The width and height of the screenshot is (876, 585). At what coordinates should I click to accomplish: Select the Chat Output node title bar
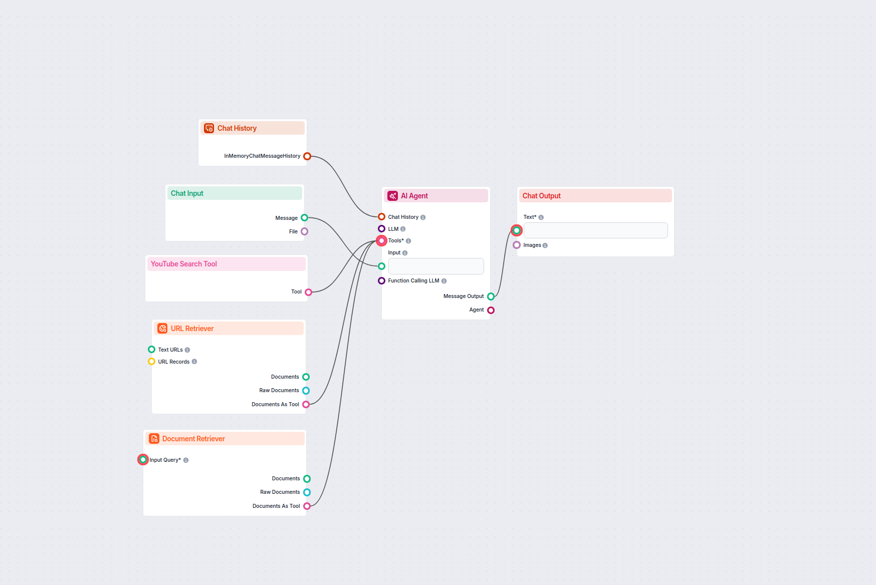tap(595, 196)
